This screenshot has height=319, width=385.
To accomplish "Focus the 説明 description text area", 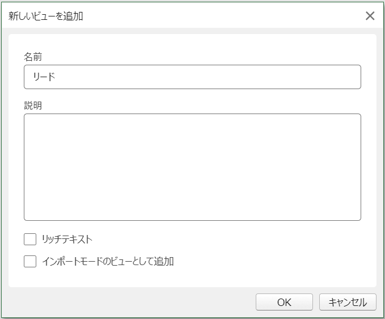I will 192,167.
